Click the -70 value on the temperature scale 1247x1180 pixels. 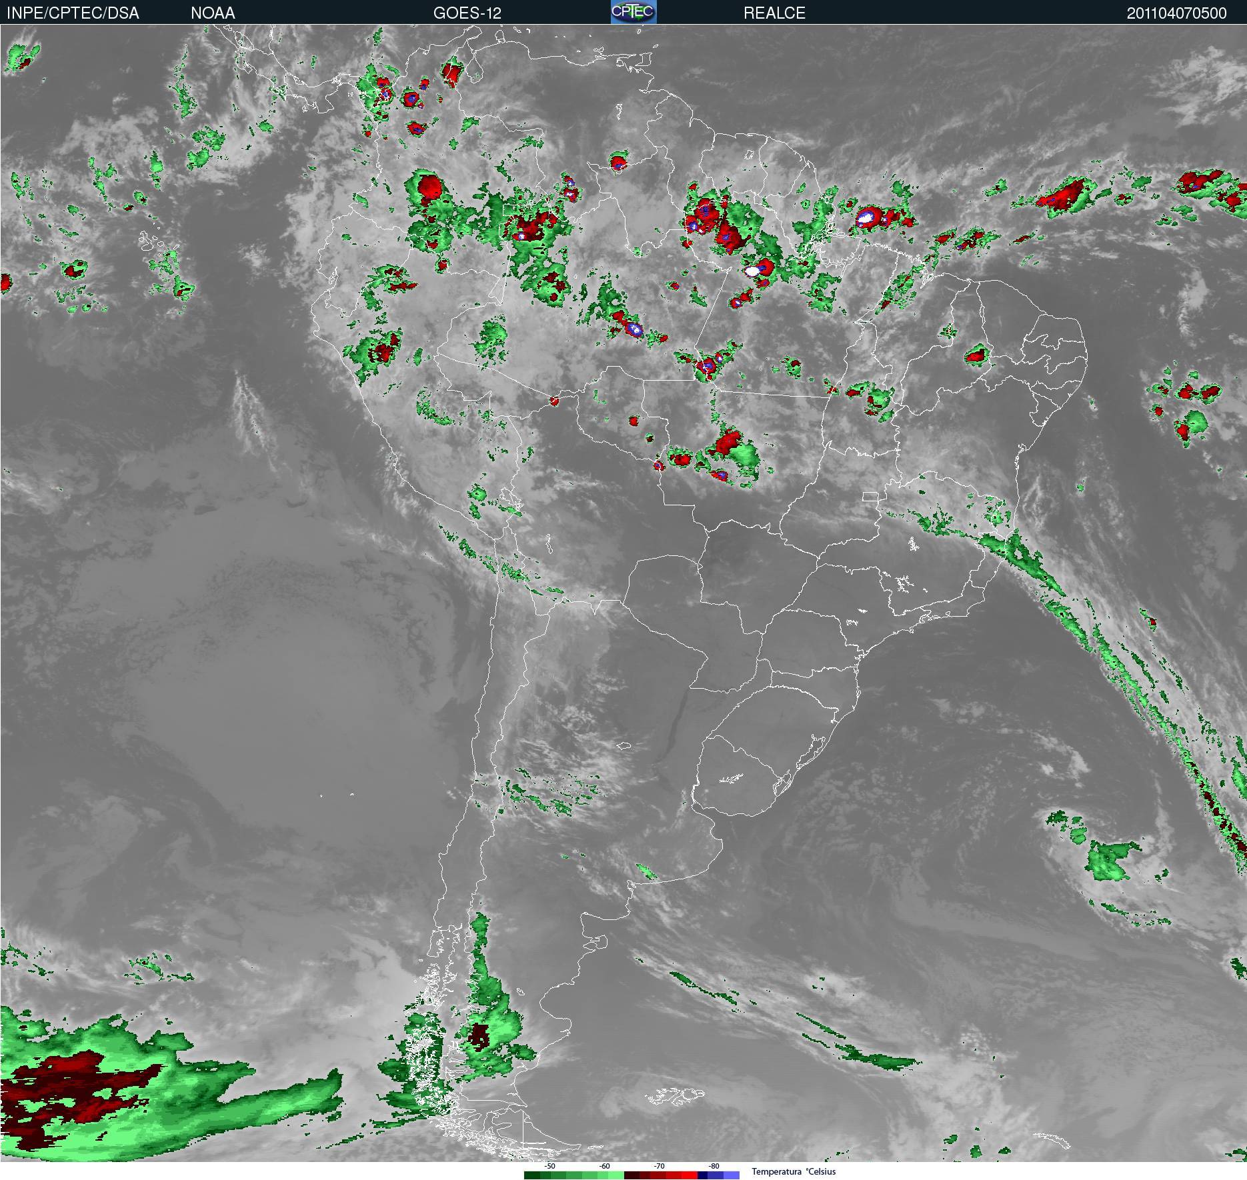(659, 1166)
